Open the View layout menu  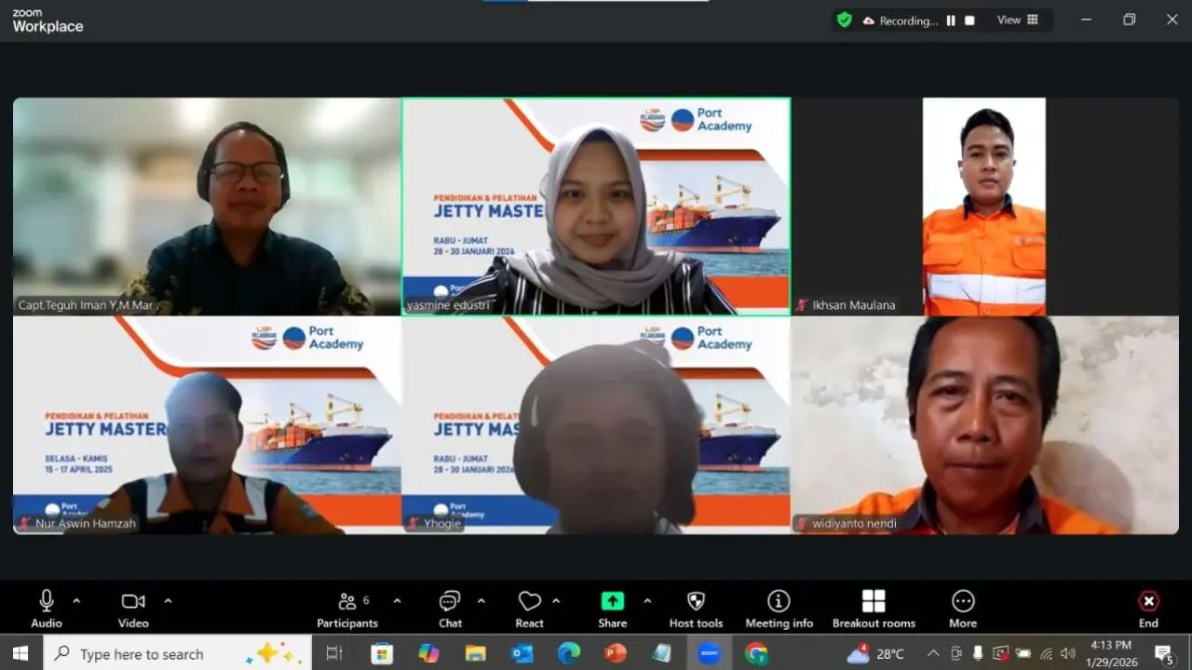point(1018,20)
